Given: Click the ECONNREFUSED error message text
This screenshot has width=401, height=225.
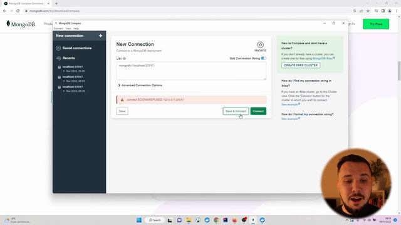Looking at the screenshot, I should click(155, 100).
